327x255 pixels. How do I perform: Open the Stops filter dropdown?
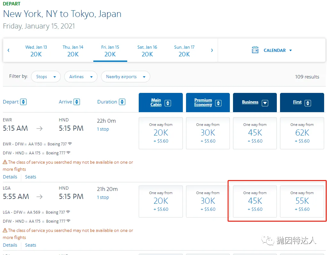point(46,77)
